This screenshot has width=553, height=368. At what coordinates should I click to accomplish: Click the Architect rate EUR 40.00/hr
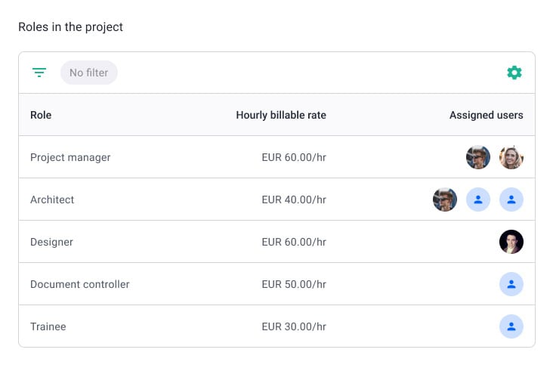point(294,199)
